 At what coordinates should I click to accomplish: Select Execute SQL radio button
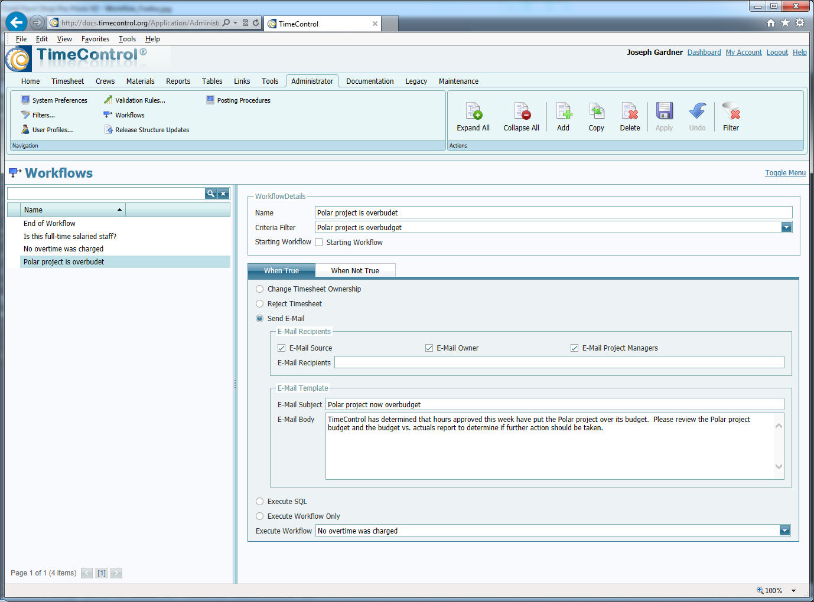259,502
